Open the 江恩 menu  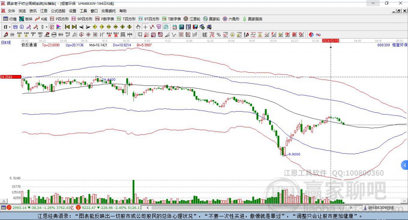[x=44, y=11]
